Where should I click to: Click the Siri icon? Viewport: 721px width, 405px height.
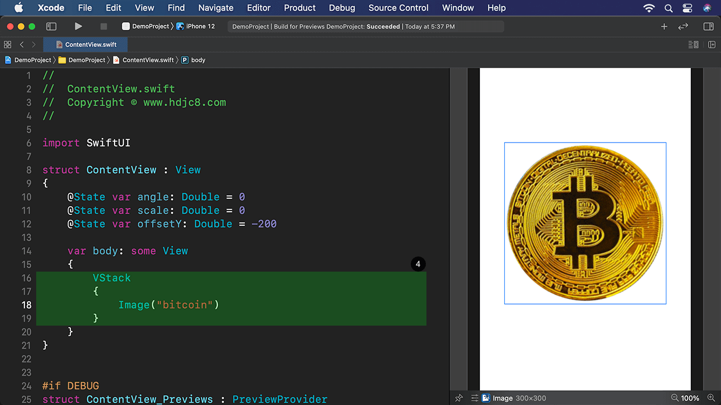pos(707,8)
